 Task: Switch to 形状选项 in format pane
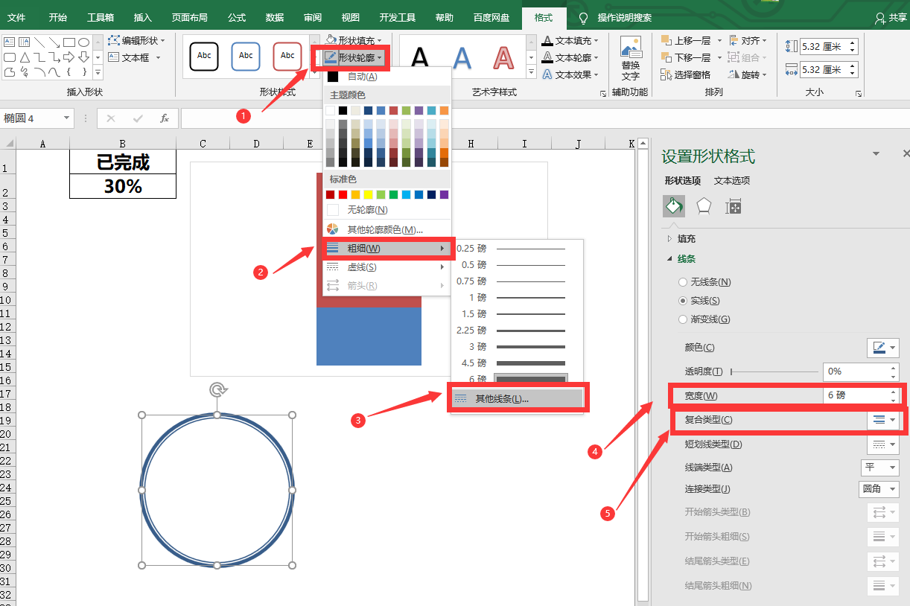tap(683, 181)
